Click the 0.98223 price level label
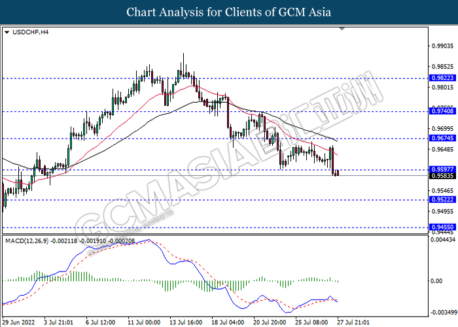This screenshot has width=458, height=327. pos(443,78)
